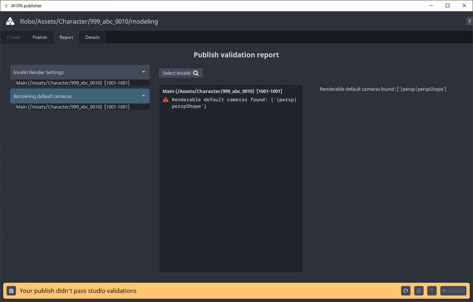Click the magnifier icon on Select invalid

coord(196,73)
